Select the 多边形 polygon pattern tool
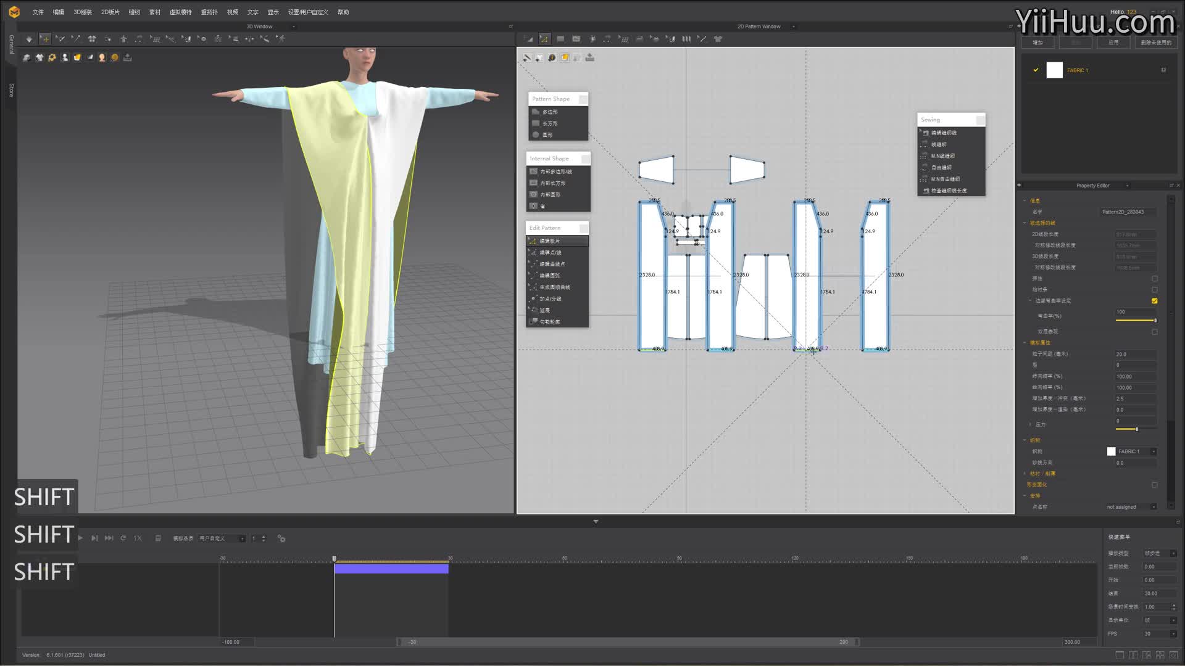 549,112
